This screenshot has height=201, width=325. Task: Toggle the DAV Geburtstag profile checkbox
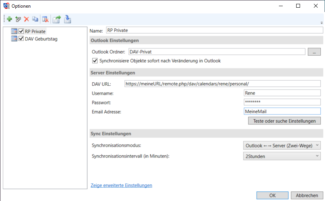[x=21, y=38]
